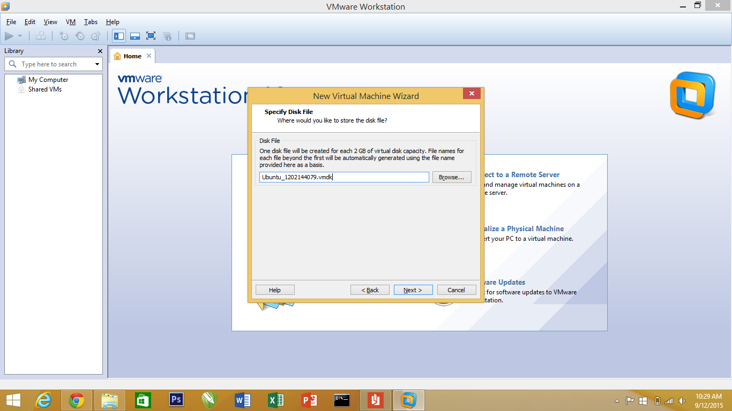Close the Library panel

100,51
